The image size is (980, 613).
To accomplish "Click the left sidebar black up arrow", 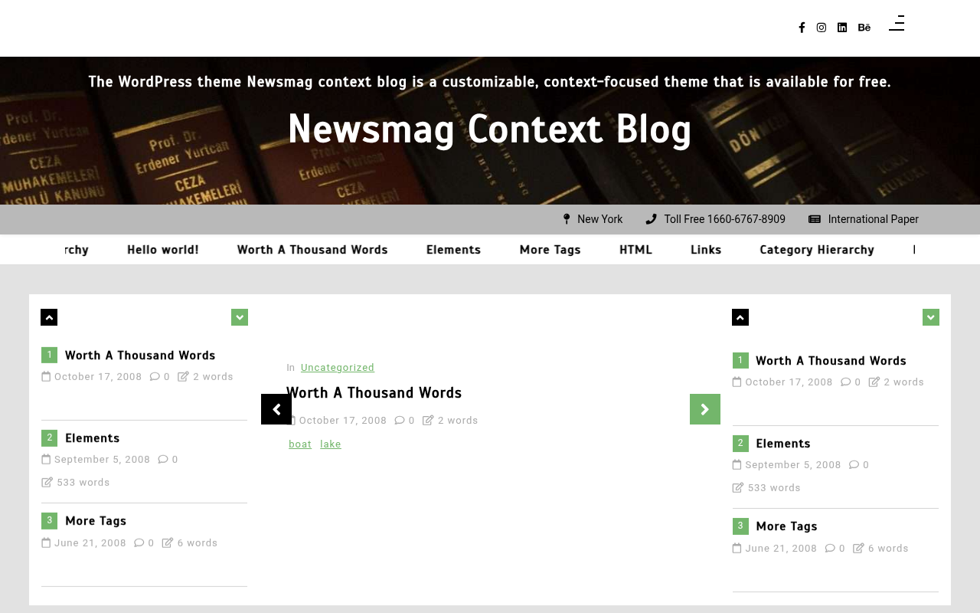I will coord(49,317).
